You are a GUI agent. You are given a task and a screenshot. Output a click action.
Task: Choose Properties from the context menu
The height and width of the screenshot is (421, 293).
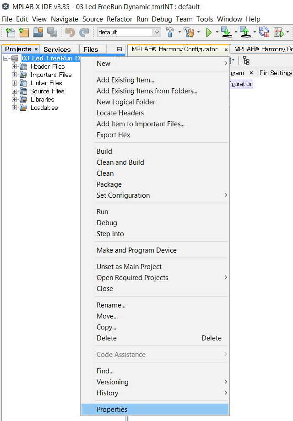pos(112,410)
